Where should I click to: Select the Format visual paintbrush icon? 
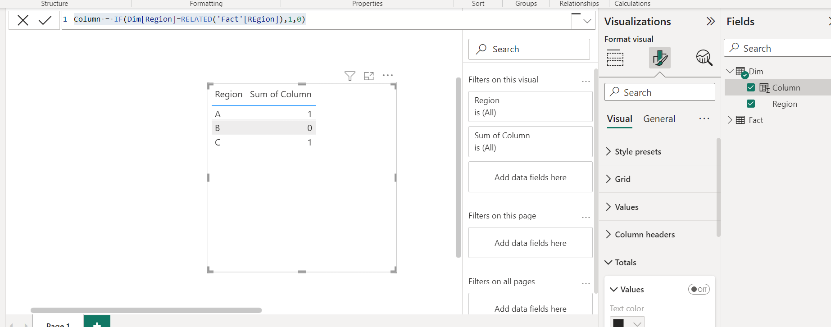[x=660, y=58]
